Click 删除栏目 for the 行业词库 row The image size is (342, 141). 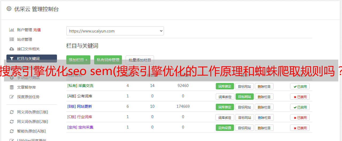264,117
